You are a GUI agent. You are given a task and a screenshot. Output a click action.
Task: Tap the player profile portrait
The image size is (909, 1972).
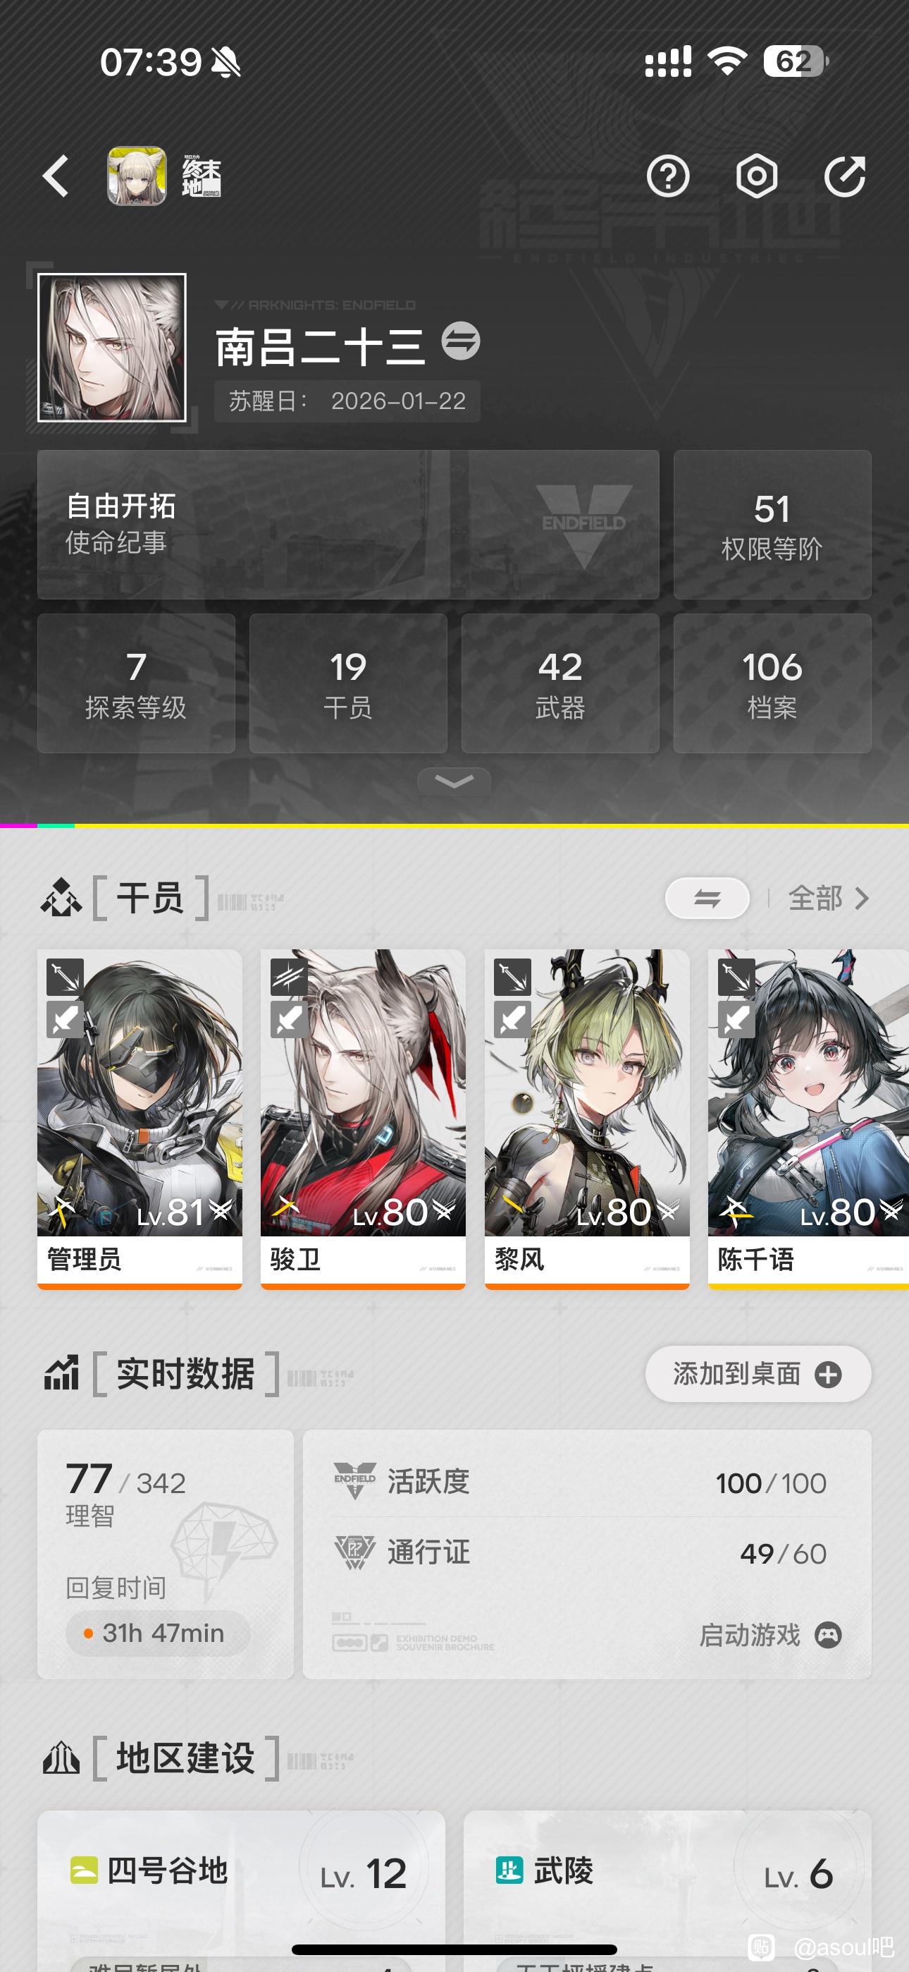click(112, 348)
